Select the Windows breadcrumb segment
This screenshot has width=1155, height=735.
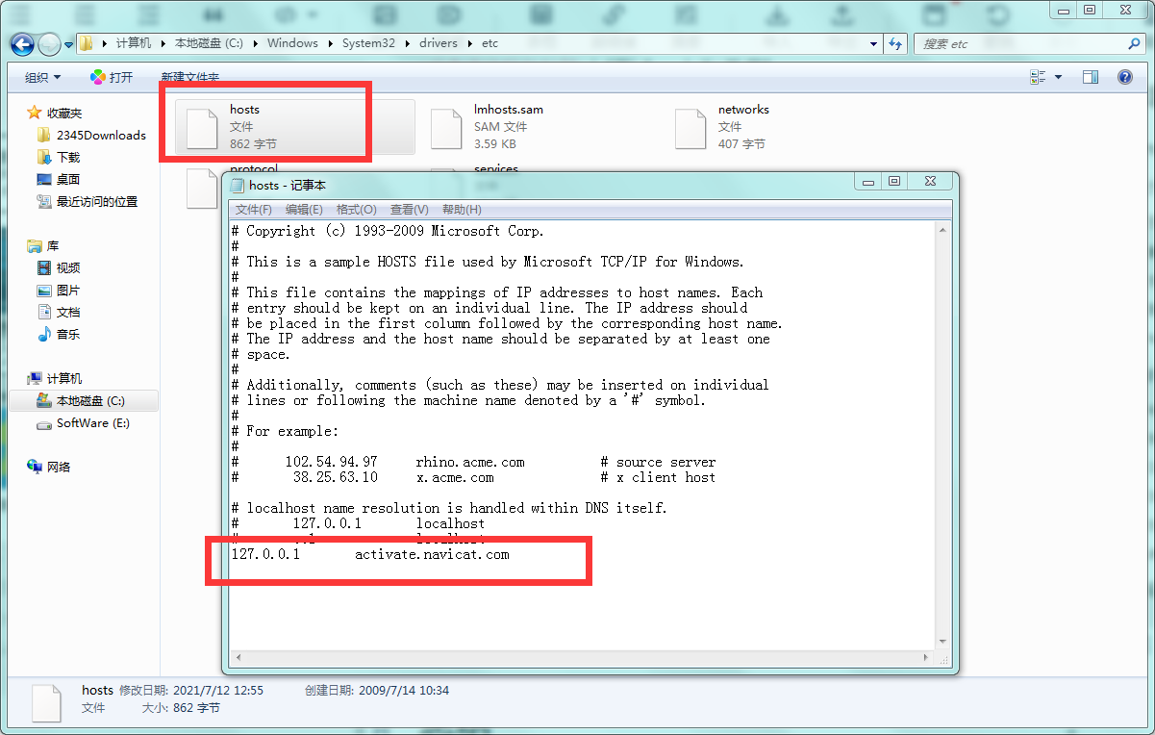pyautogui.click(x=292, y=43)
